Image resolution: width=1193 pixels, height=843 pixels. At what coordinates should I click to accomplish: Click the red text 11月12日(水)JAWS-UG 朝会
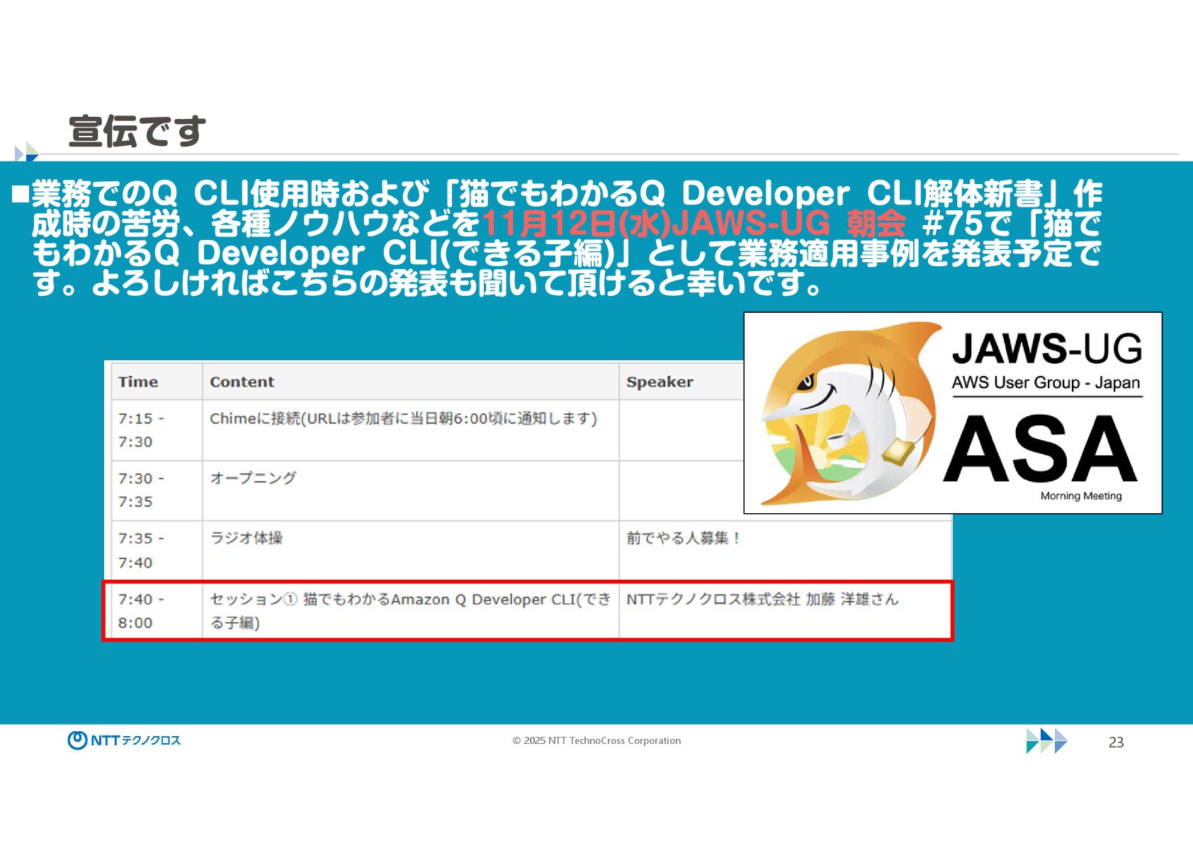pyautogui.click(x=694, y=224)
